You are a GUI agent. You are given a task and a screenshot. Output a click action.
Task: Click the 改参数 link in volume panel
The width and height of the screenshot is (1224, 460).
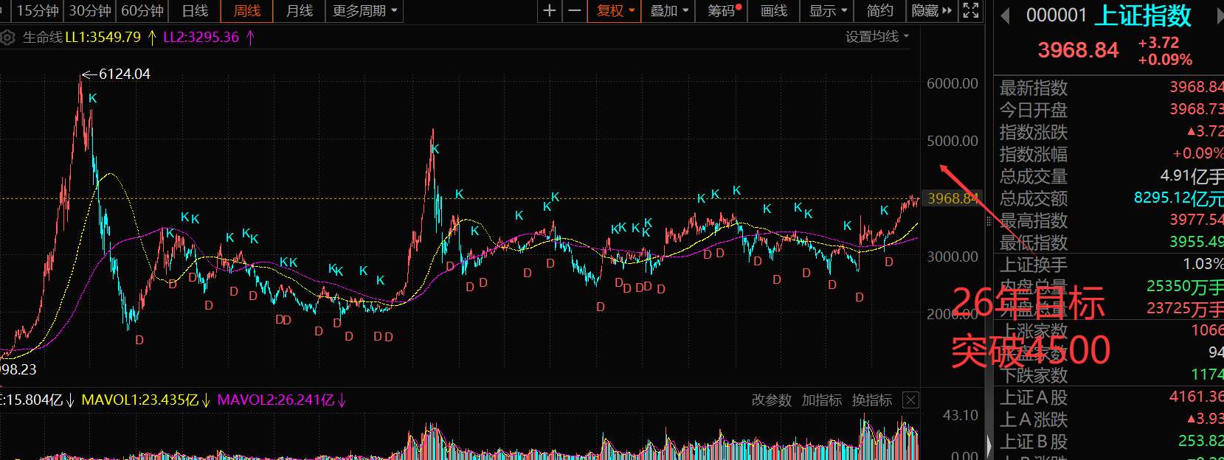771,400
